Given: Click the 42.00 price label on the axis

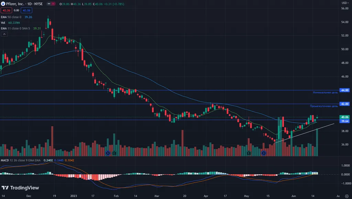Looking at the screenshot, I should pos(344,104).
